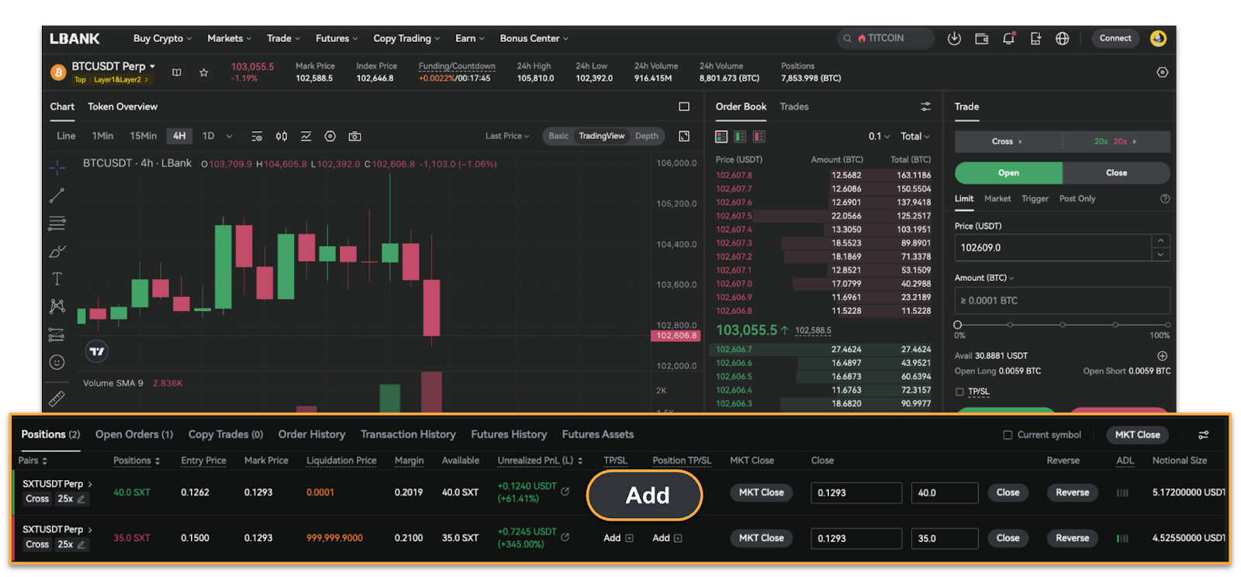Open order book settings sliders icon
1241x577 pixels.
[x=925, y=106]
